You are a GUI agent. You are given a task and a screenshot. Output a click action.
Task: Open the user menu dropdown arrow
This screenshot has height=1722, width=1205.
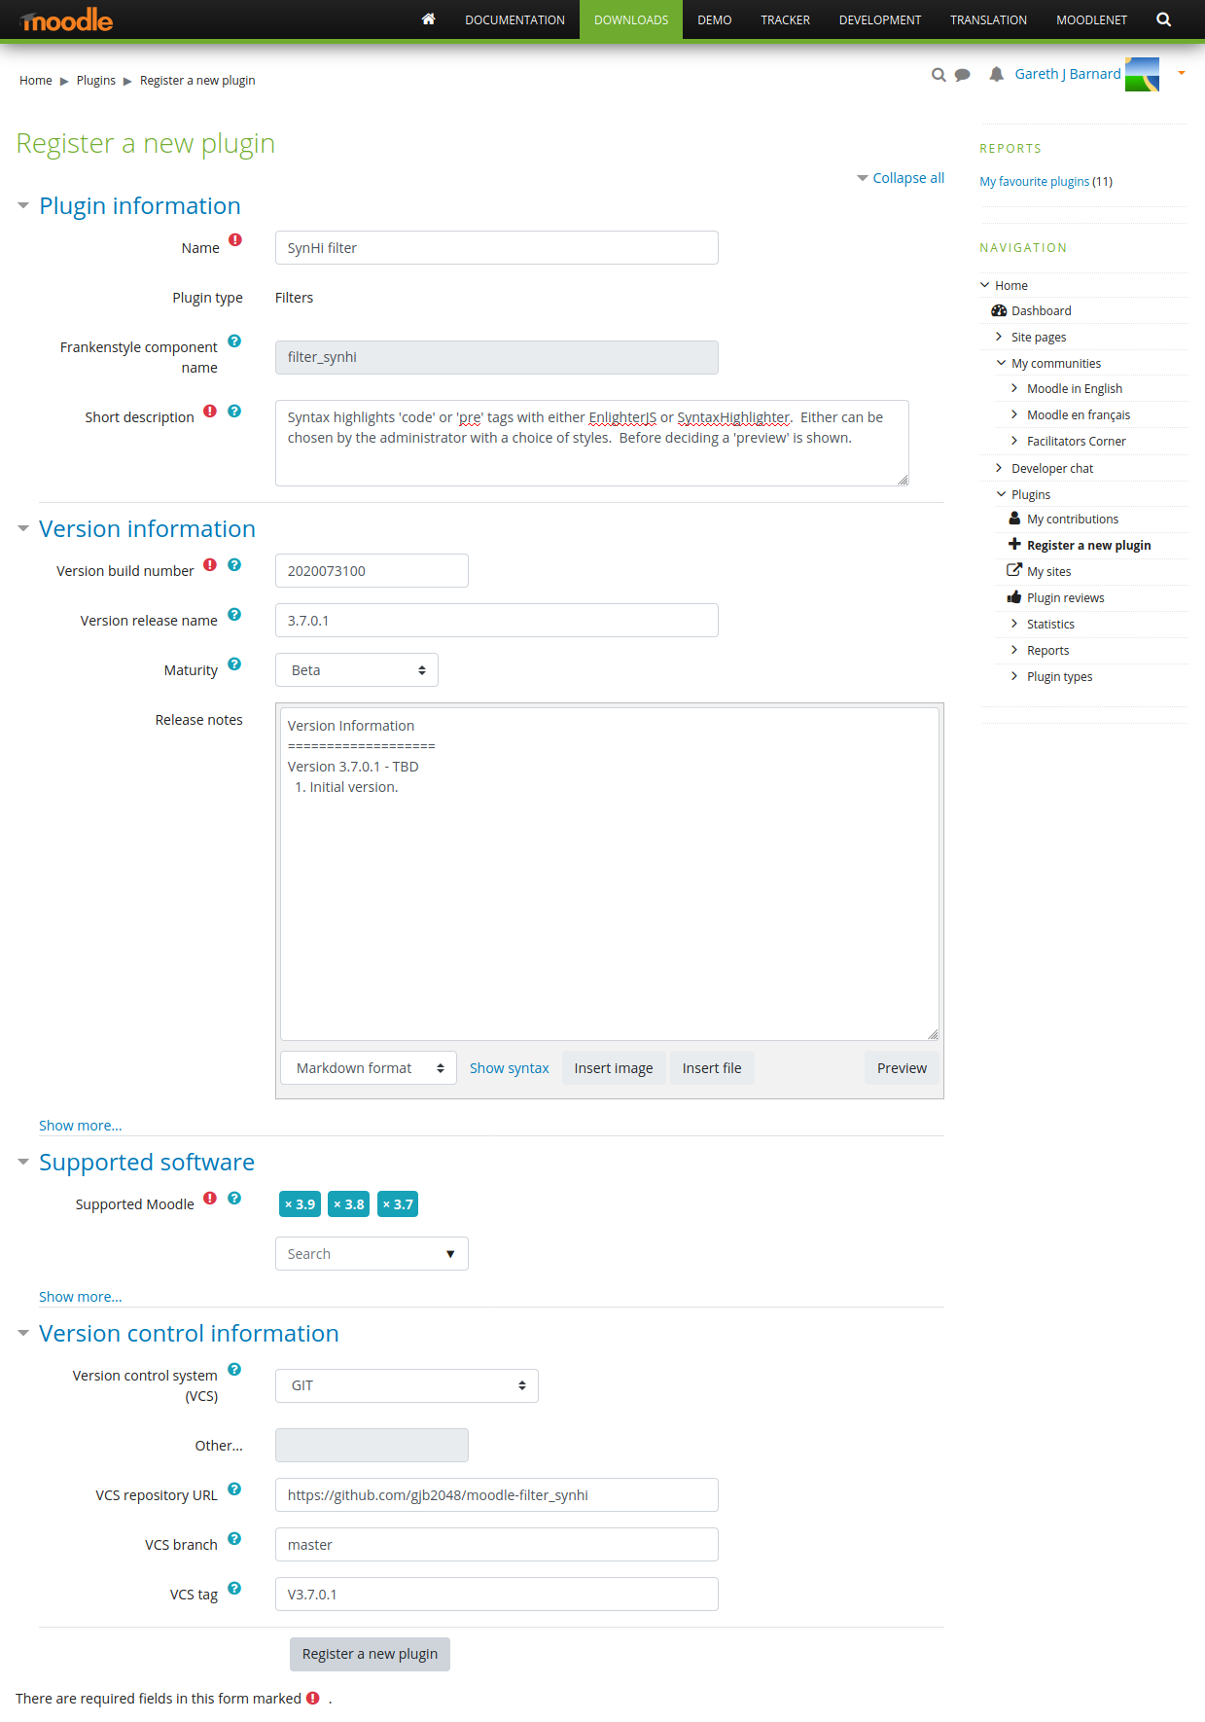(x=1182, y=73)
